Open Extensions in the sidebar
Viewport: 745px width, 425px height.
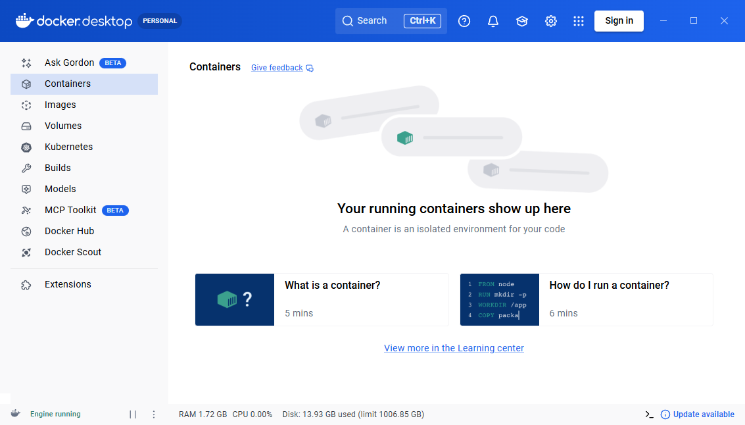coord(68,284)
